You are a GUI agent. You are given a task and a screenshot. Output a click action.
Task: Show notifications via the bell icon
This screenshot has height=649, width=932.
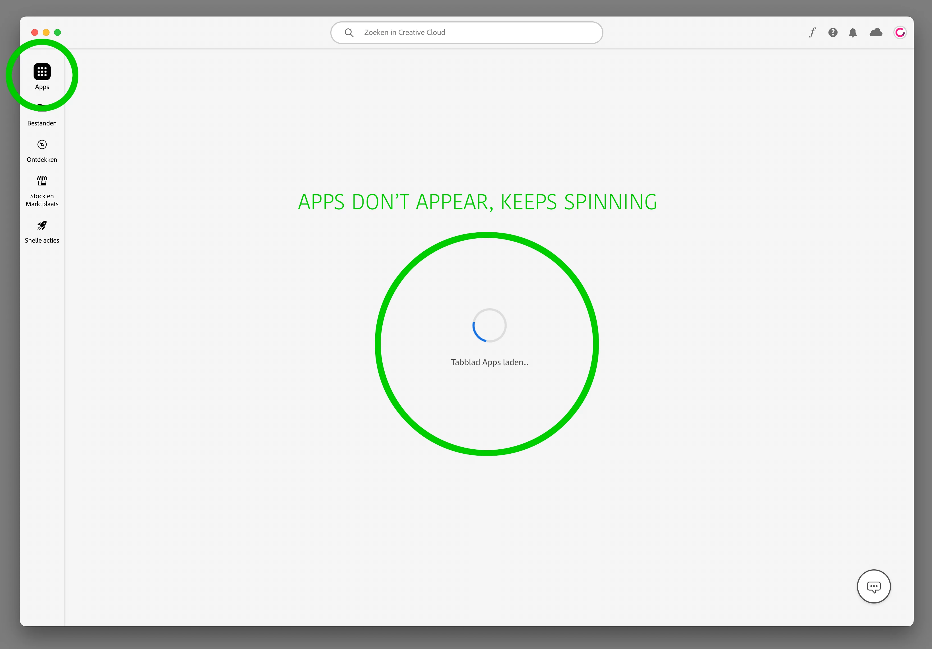click(853, 32)
